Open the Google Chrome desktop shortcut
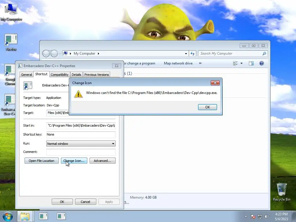This screenshot has height=222, width=296. pos(10,75)
